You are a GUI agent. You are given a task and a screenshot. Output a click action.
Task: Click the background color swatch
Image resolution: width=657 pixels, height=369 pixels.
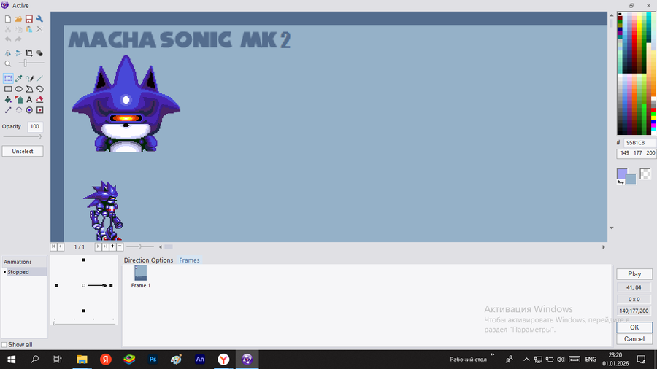(632, 179)
